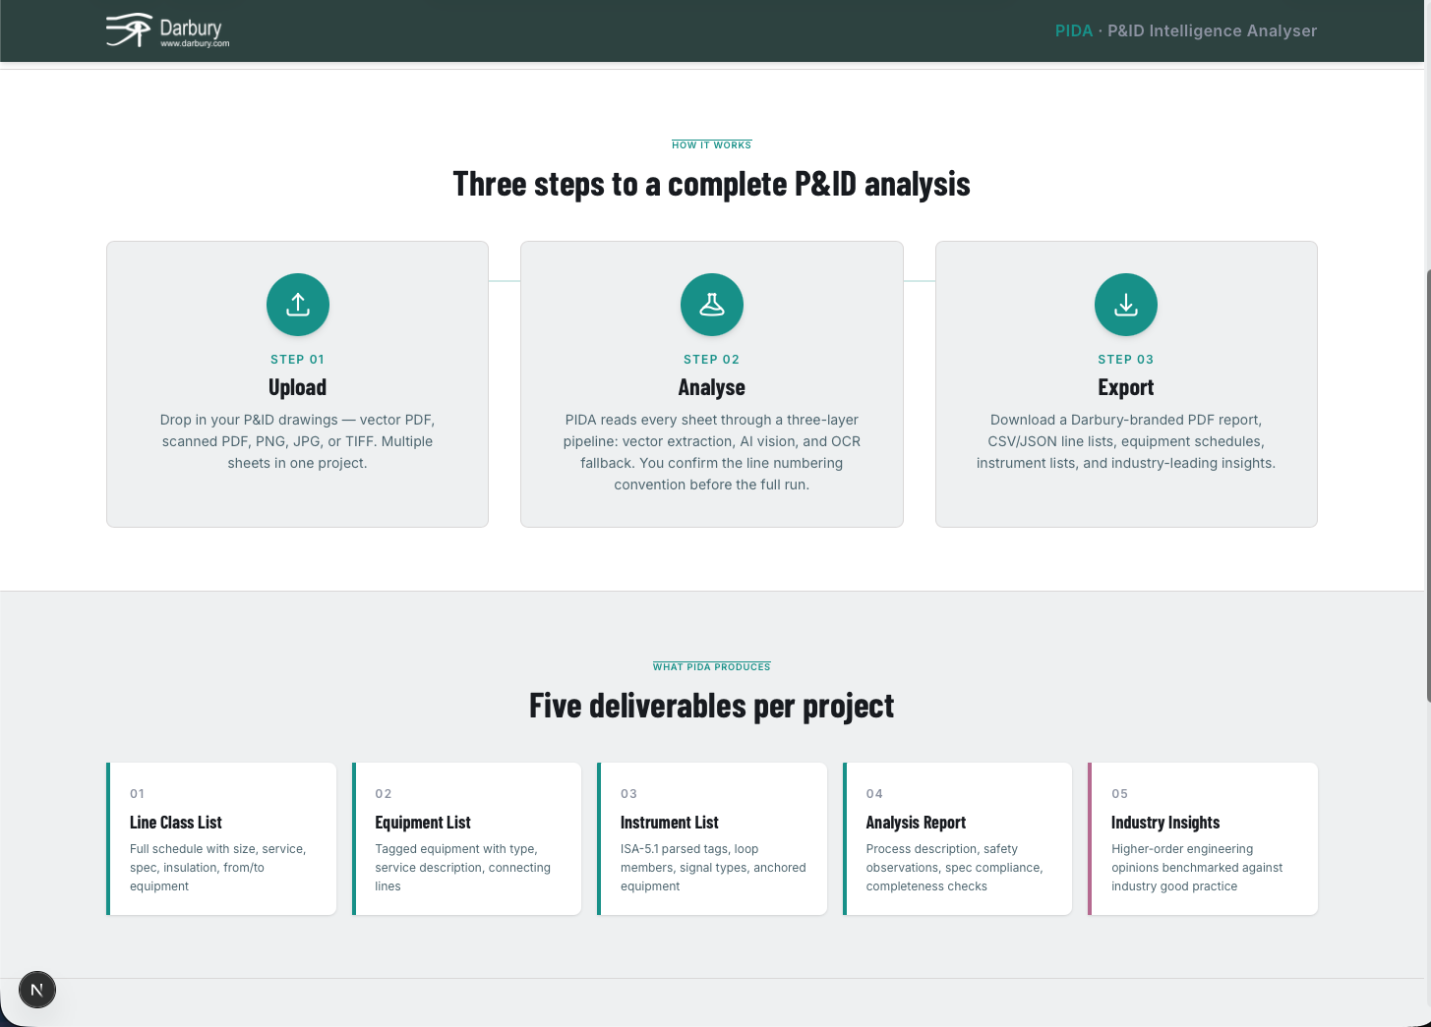Click the 'STEP 01' label

[x=297, y=360]
